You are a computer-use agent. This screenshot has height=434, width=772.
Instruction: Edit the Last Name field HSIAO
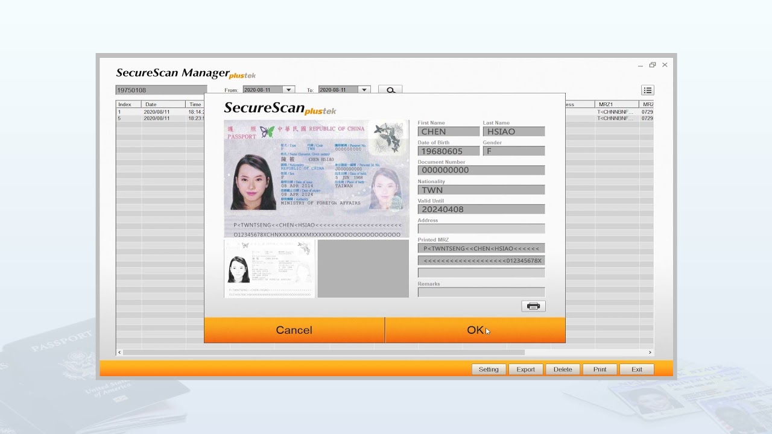point(514,131)
